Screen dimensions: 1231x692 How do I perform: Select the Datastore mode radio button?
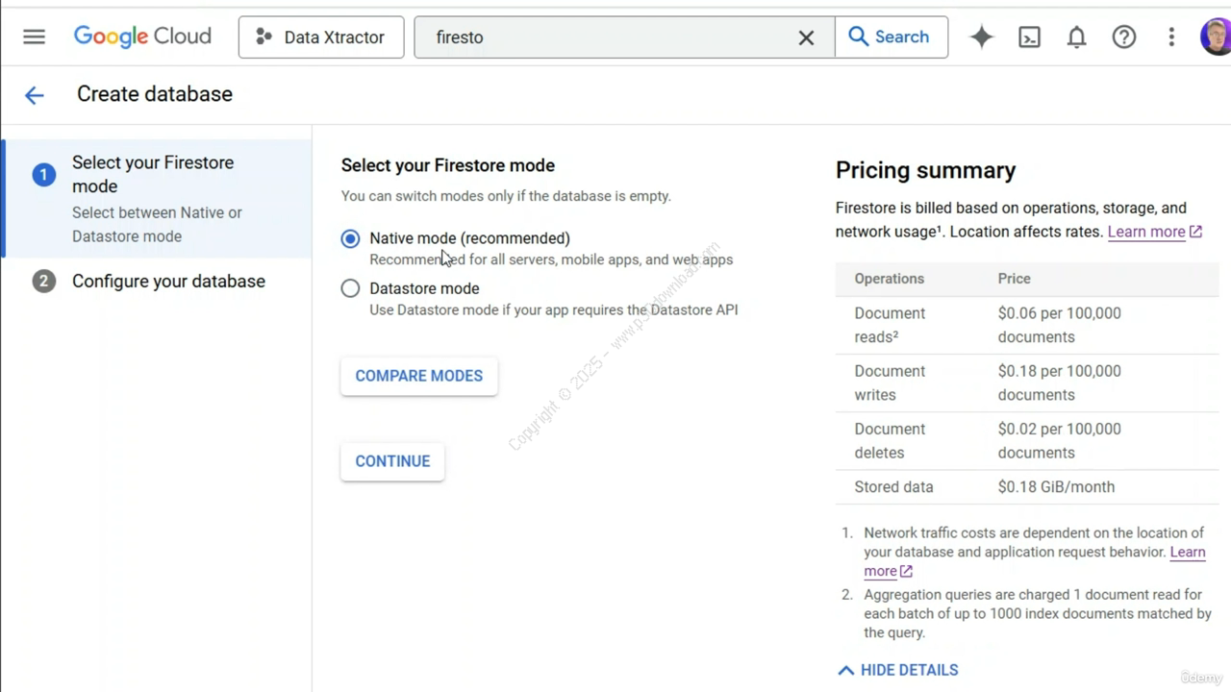point(350,288)
